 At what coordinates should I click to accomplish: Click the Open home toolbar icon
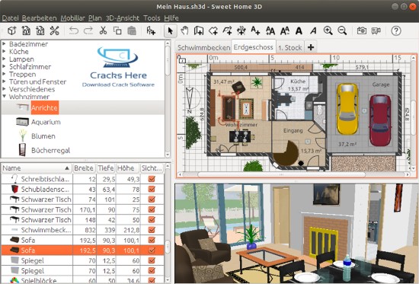26,30
